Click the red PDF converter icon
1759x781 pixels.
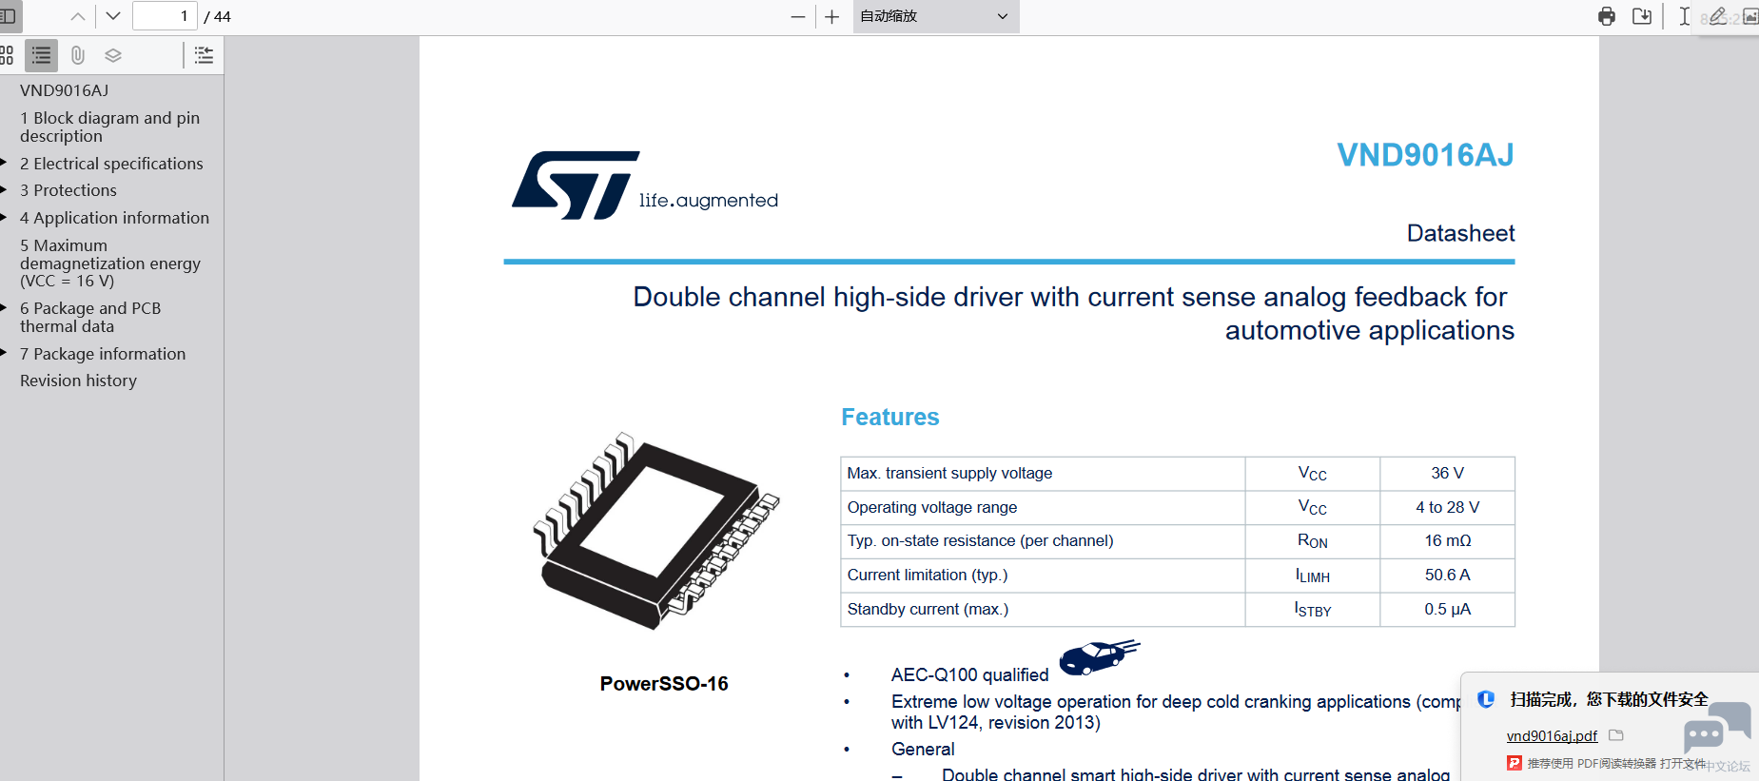pyautogui.click(x=1515, y=763)
